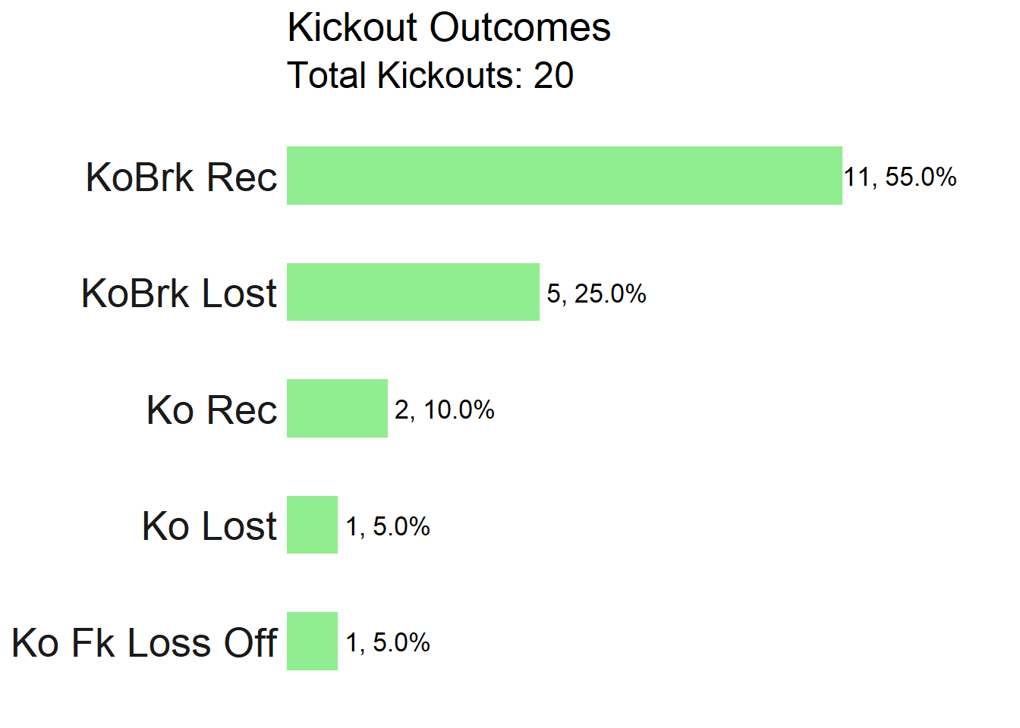Select the Ko Rec axis label
Viewport: 1020px width, 728px height.
click(x=212, y=410)
